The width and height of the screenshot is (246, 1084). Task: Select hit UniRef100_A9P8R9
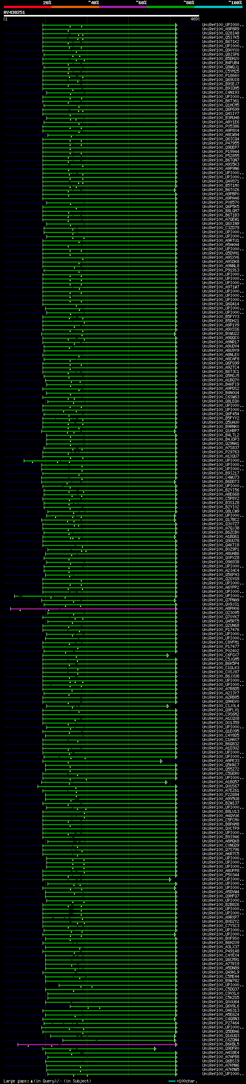pyautogui.click(x=221, y=29)
